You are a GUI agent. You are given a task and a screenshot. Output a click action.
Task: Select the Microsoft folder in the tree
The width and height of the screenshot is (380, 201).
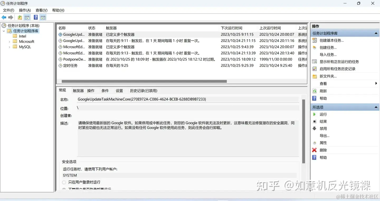tap(27, 42)
